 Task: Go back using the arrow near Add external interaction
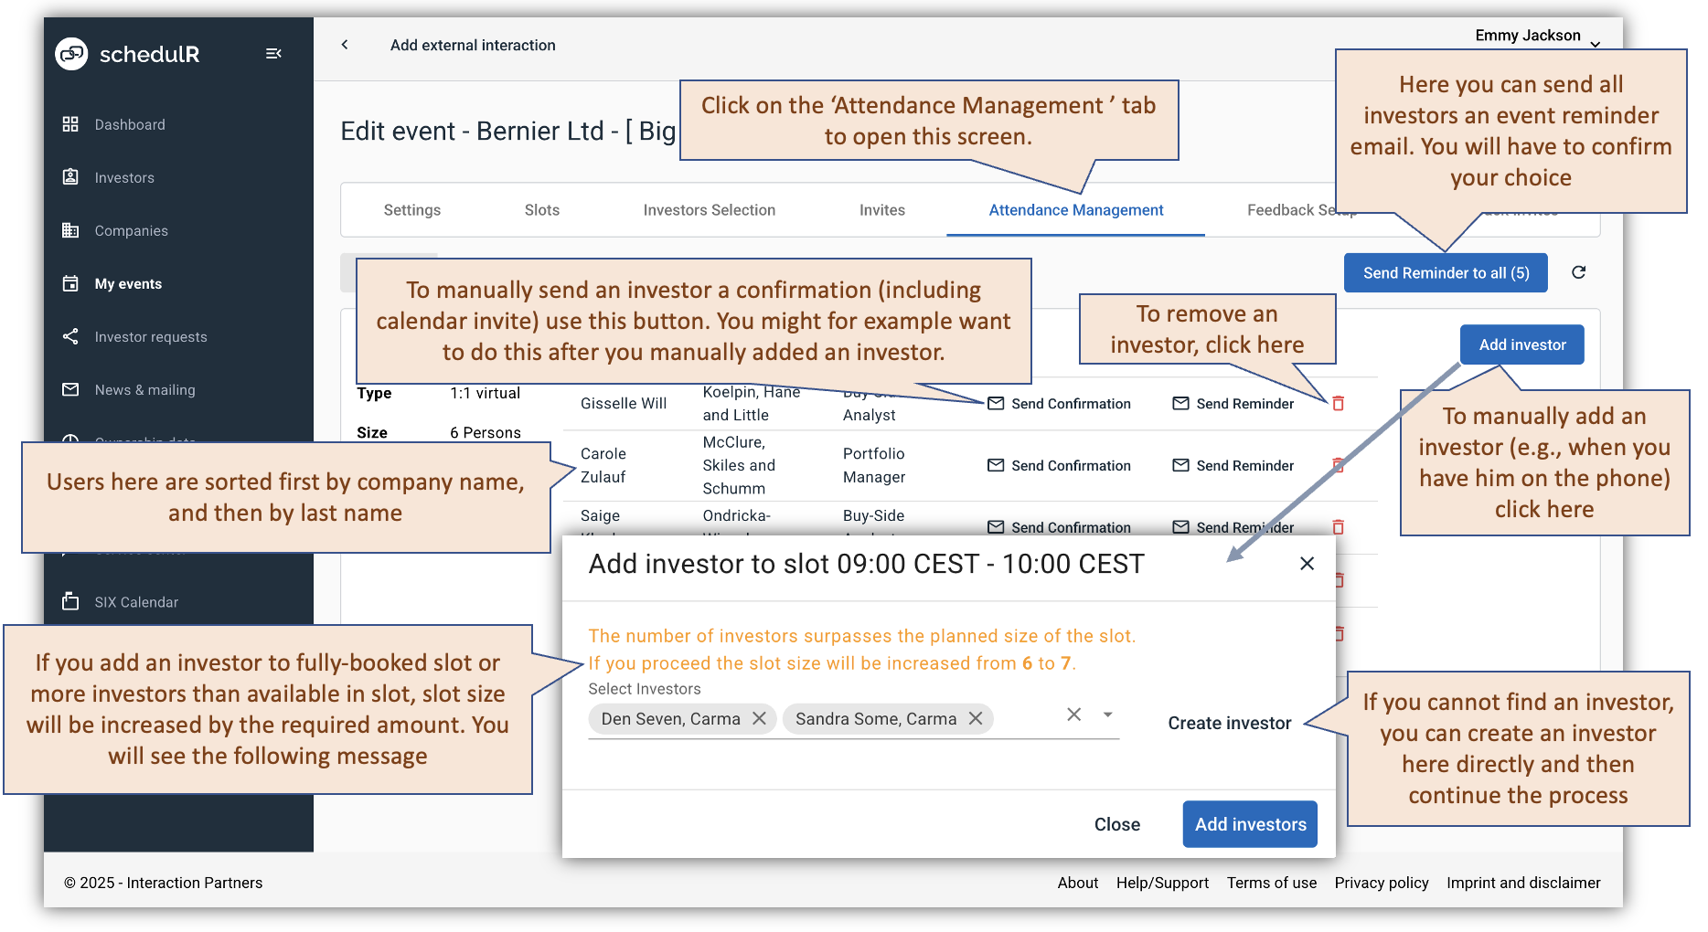pyautogui.click(x=345, y=44)
